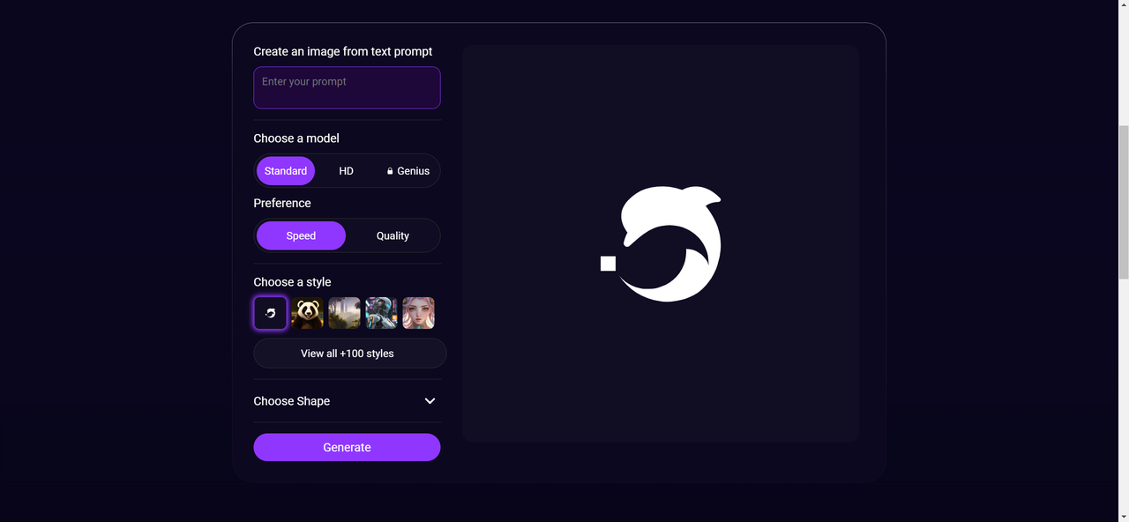This screenshot has width=1129, height=522.
Task: Open the Choose Shape section label
Action: coord(292,401)
